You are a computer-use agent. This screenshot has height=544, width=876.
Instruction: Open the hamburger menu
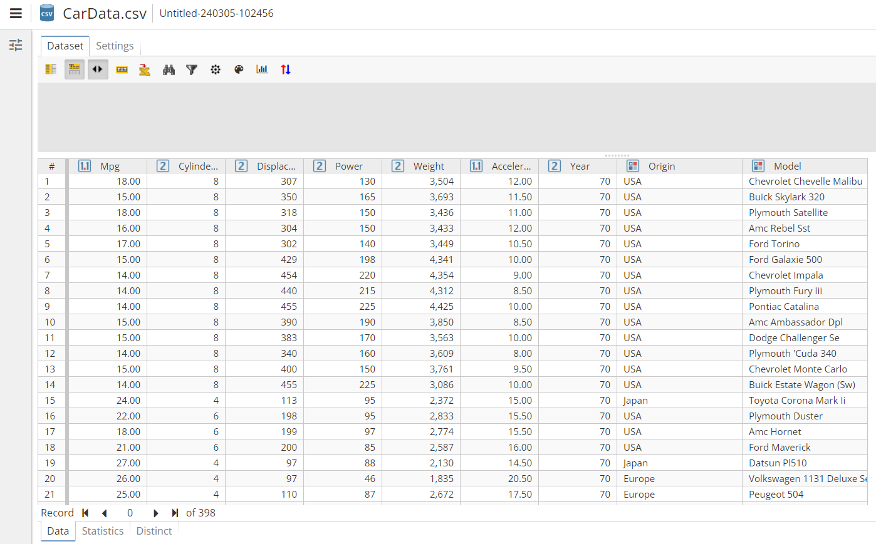[15, 13]
